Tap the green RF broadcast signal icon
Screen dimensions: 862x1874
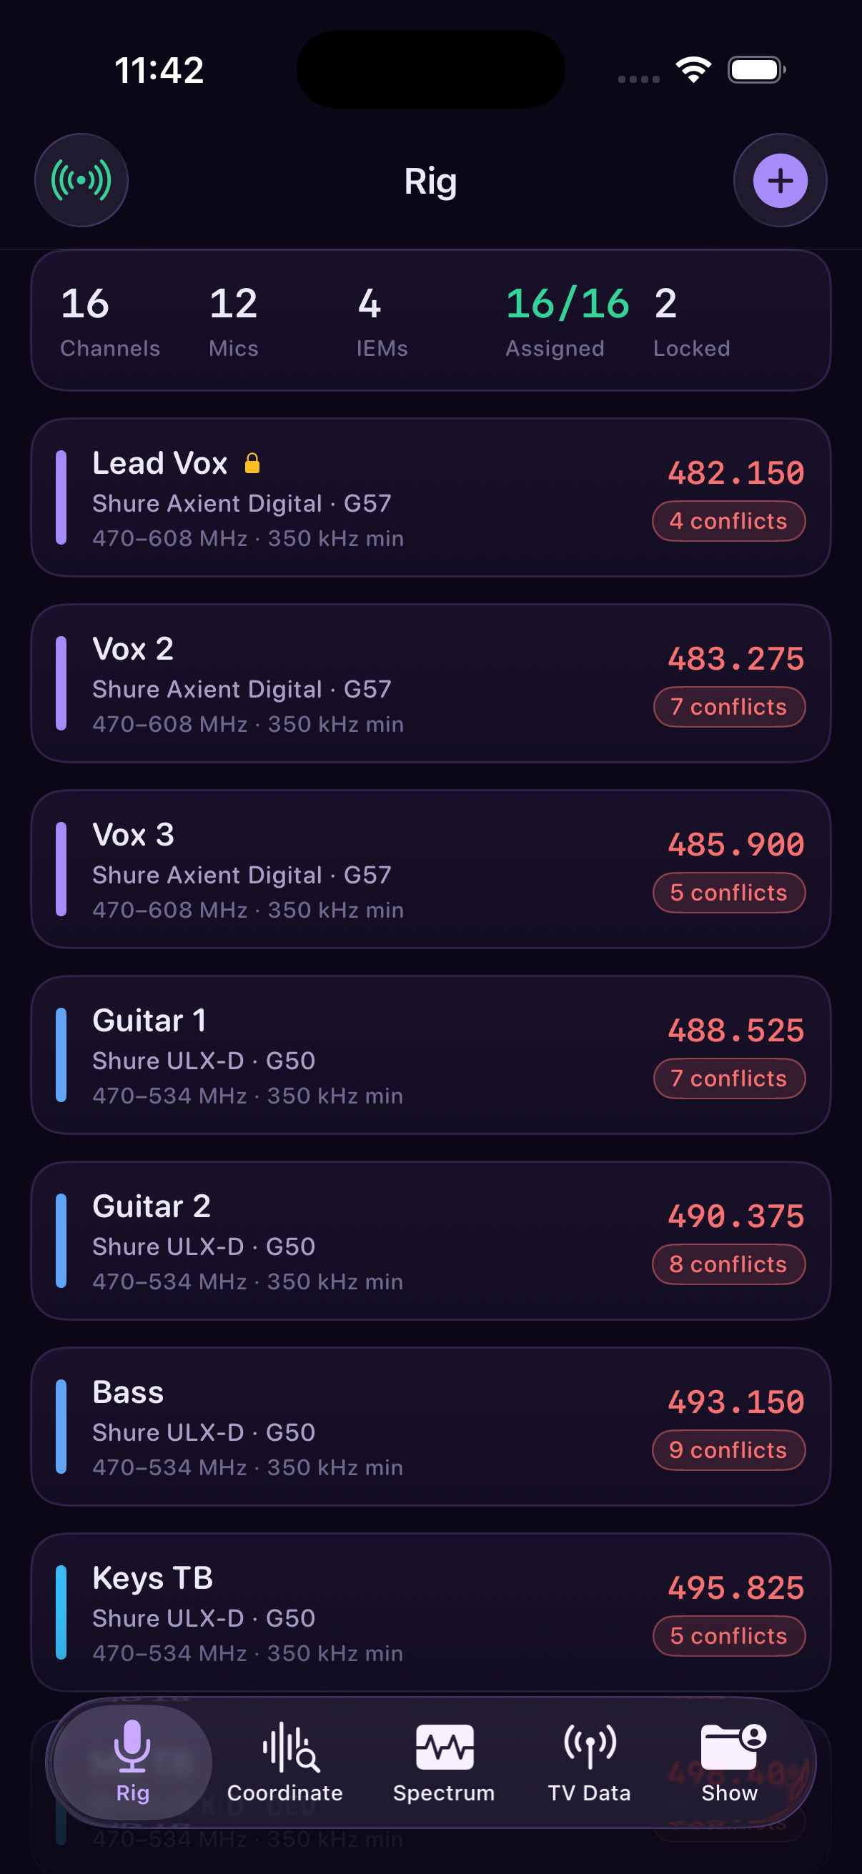81,179
